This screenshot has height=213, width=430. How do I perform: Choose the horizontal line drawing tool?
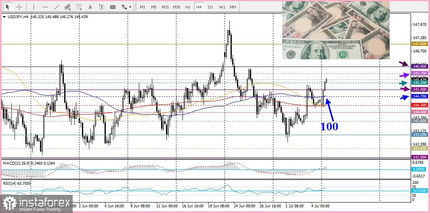tap(45, 7)
